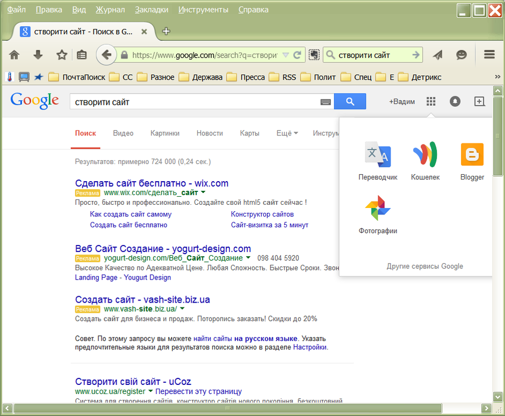Screen dimensions: 505x416
Task: Switch to Картинки search tab
Action: pos(165,133)
